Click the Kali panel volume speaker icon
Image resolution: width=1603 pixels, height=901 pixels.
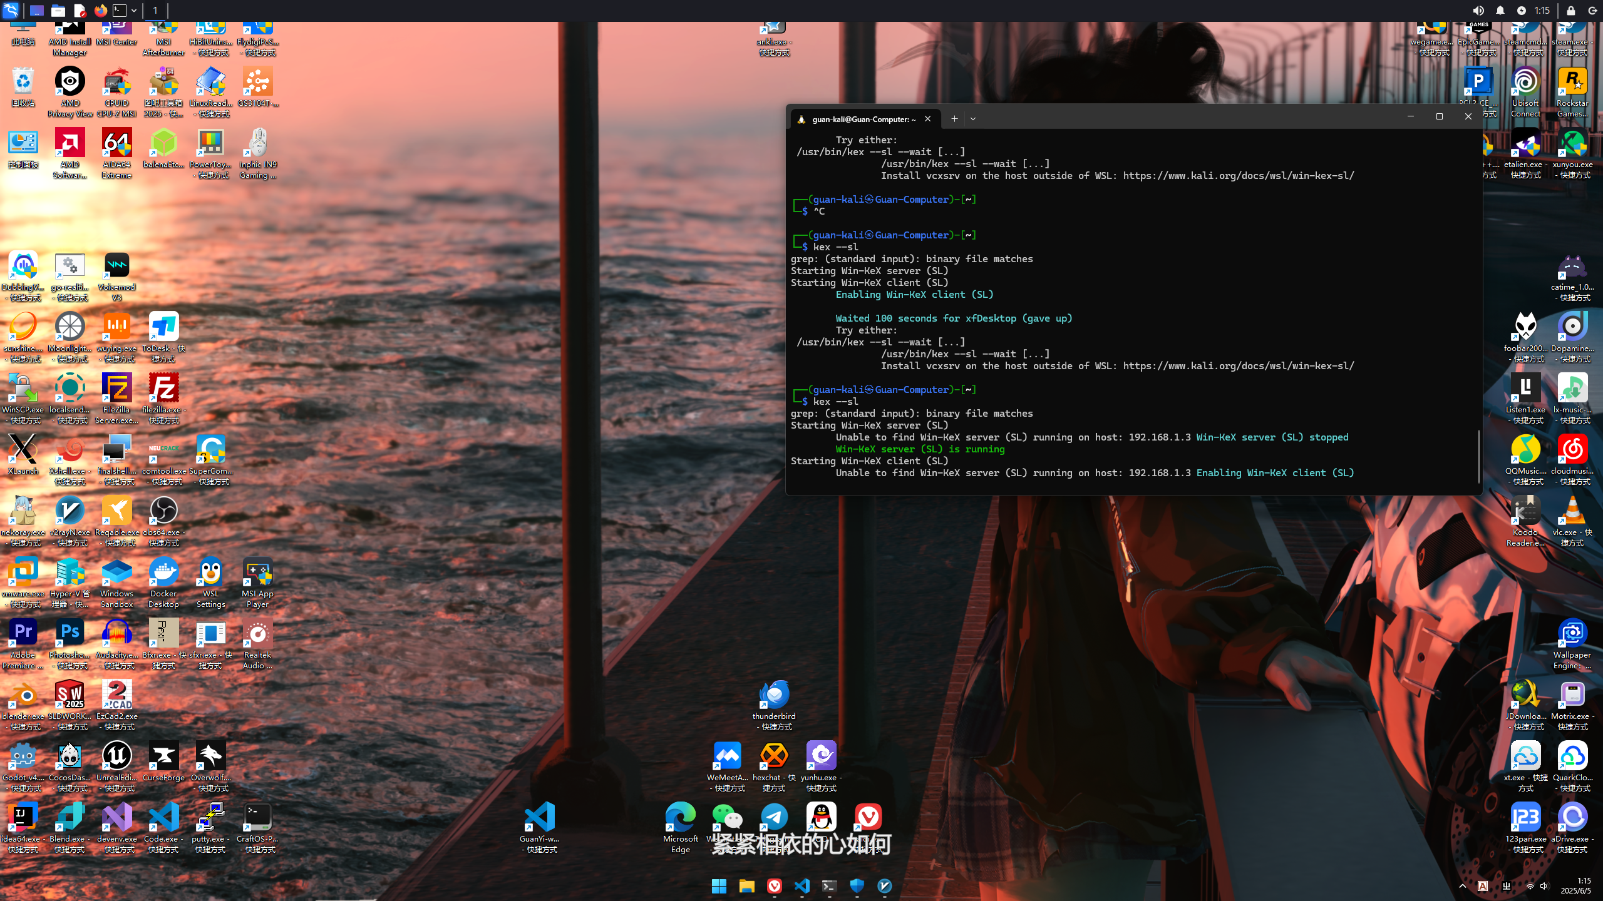pos(1478,10)
